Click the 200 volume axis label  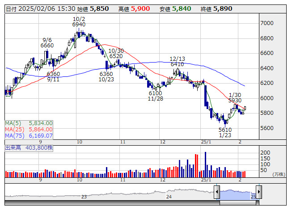[x=265, y=153]
